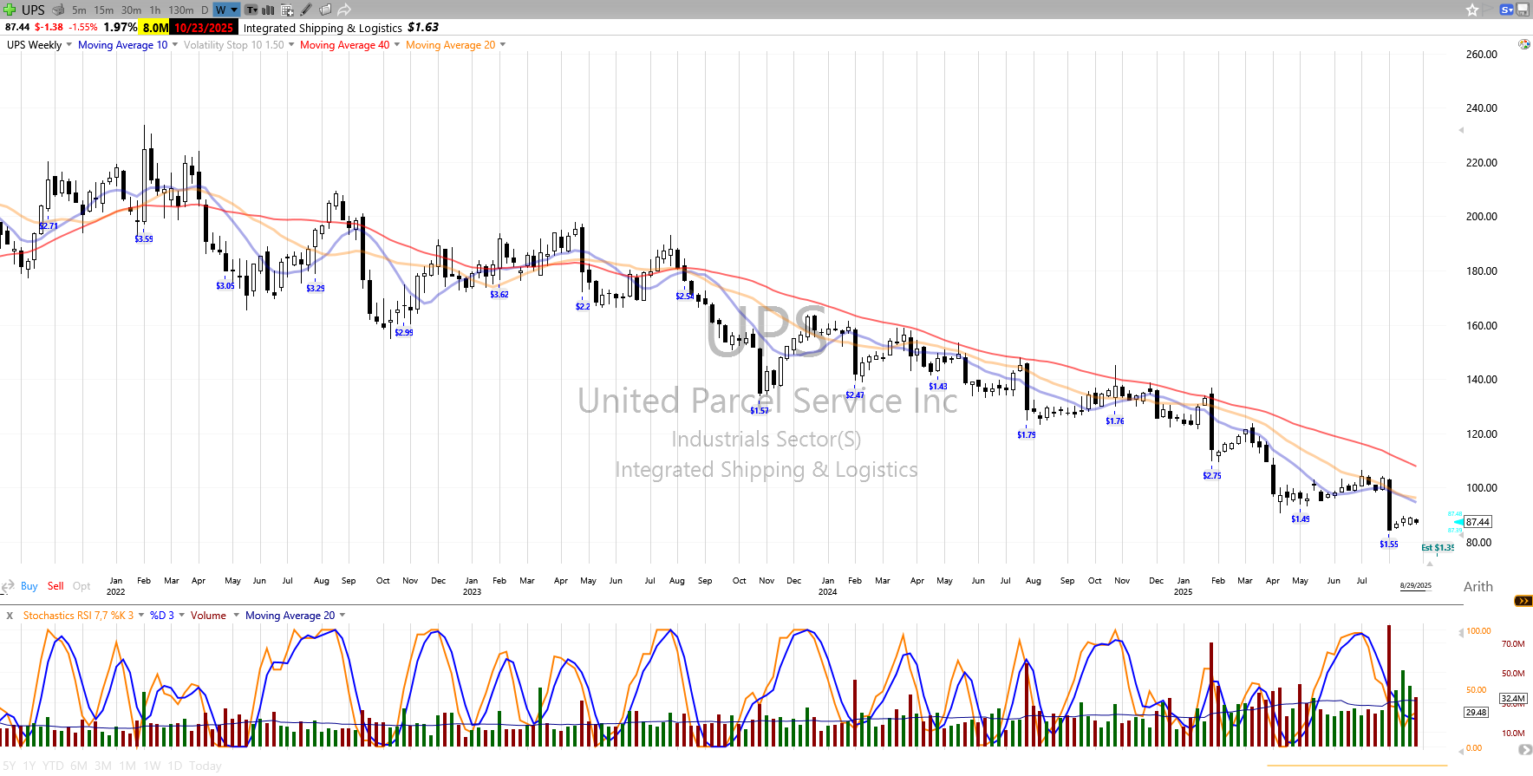Switch to the daily D timeframe
This screenshot has height=776, width=1533.
(205, 10)
